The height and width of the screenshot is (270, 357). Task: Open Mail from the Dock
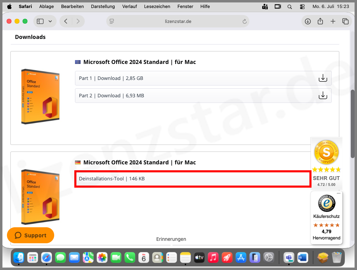[x=74, y=258]
